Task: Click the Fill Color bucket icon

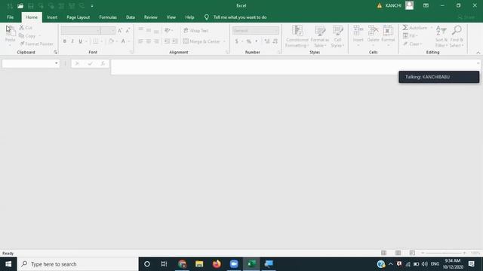Action: tap(111, 41)
